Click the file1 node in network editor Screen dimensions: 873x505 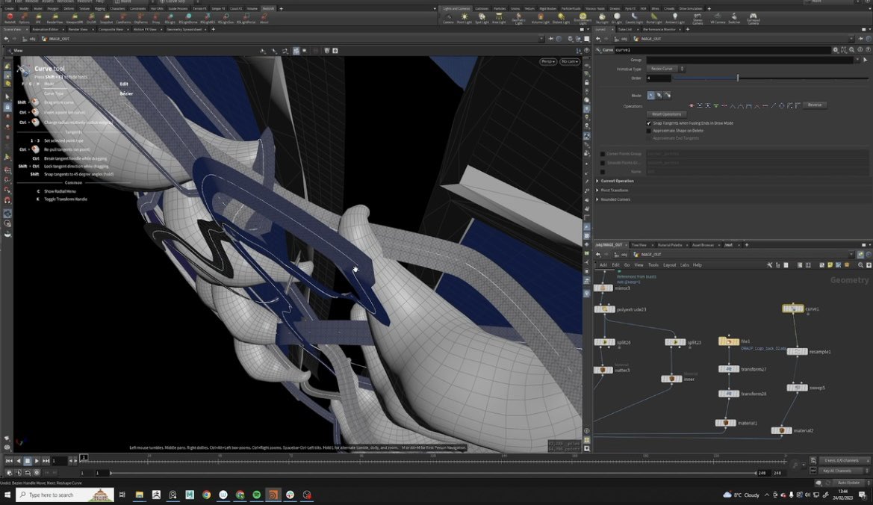728,341
